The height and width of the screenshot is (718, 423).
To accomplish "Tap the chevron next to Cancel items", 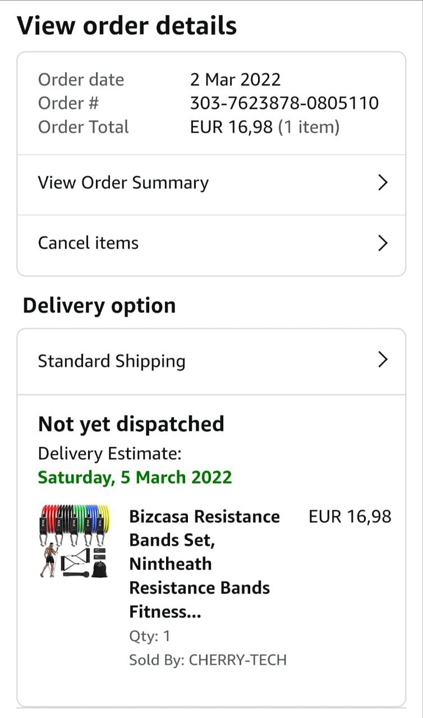I will (x=383, y=243).
